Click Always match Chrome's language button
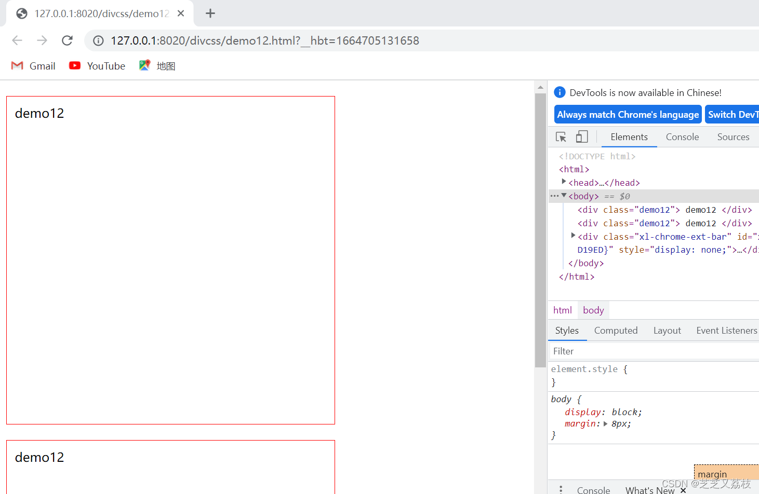The image size is (759, 494). click(628, 115)
